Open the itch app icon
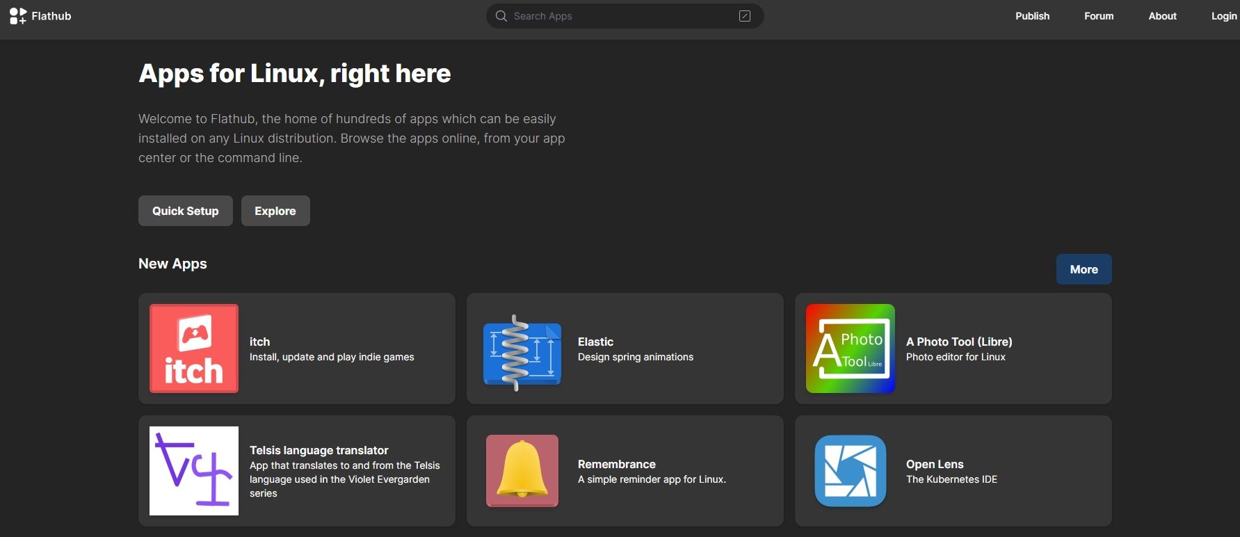Image resolution: width=1240 pixels, height=537 pixels. (194, 348)
